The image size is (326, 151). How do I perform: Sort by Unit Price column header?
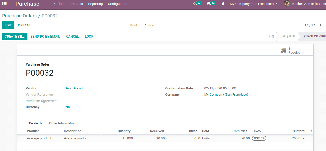coord(240,131)
